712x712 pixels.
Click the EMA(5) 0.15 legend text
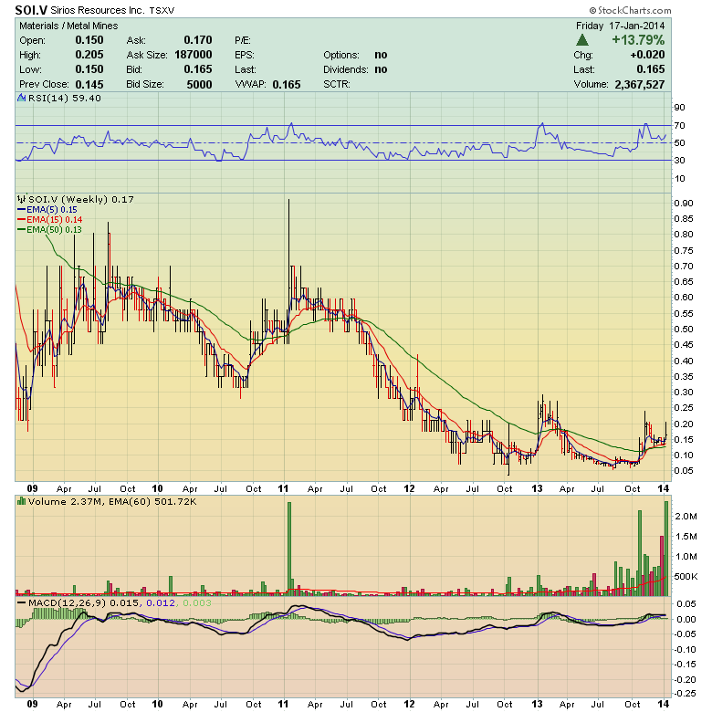tap(52, 210)
